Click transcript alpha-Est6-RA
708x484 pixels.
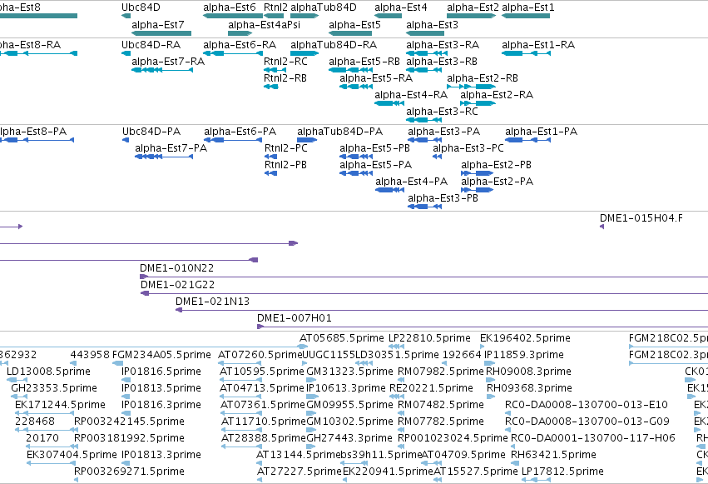240,45
